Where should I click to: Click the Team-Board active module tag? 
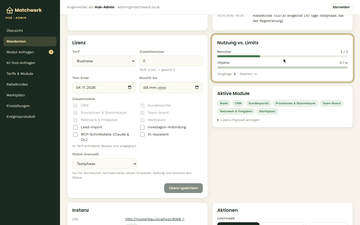pos(331,103)
